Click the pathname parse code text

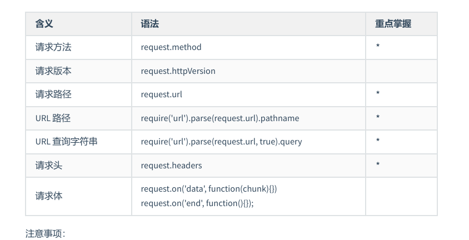coord(220,118)
